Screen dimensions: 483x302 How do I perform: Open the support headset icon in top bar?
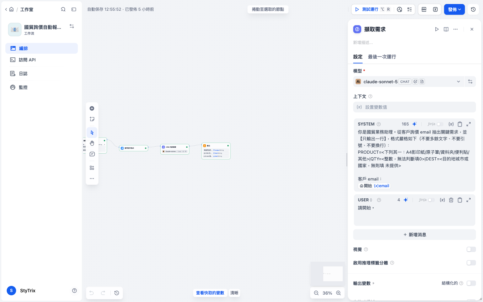63,9
